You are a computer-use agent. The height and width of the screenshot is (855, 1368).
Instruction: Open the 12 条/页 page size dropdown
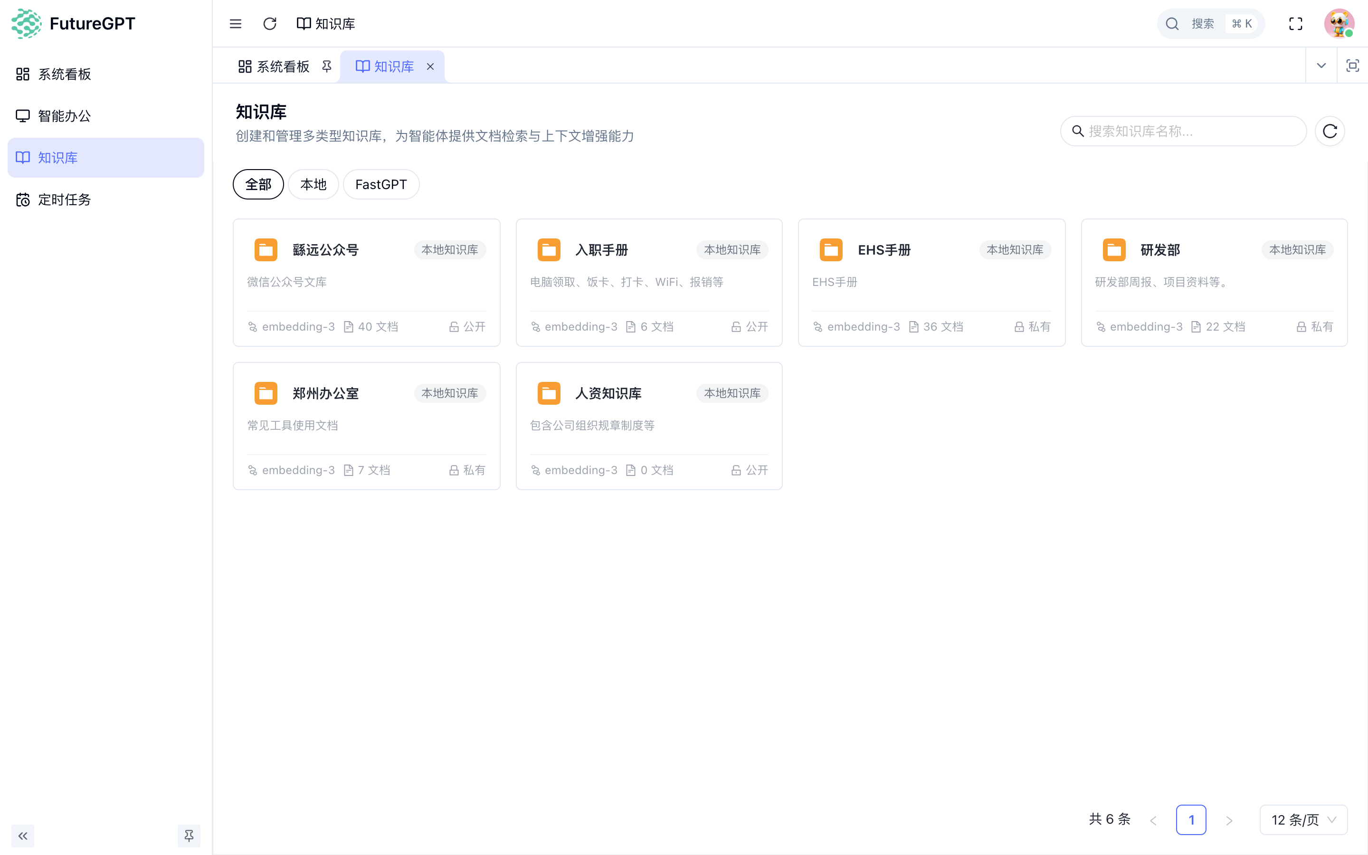[1303, 820]
